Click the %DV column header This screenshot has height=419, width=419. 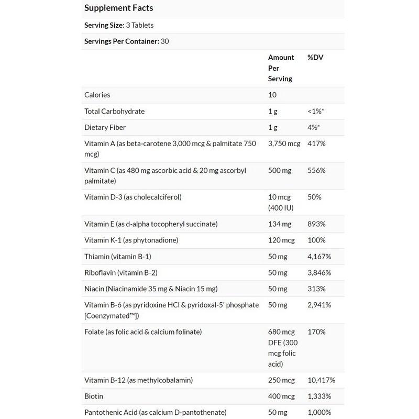[x=316, y=58]
